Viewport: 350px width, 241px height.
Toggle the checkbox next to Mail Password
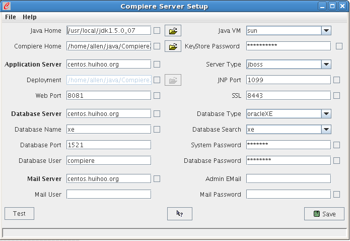point(336,194)
